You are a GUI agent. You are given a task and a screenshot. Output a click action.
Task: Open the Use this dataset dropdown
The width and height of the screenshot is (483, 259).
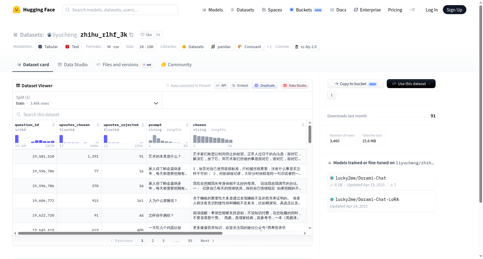point(411,84)
